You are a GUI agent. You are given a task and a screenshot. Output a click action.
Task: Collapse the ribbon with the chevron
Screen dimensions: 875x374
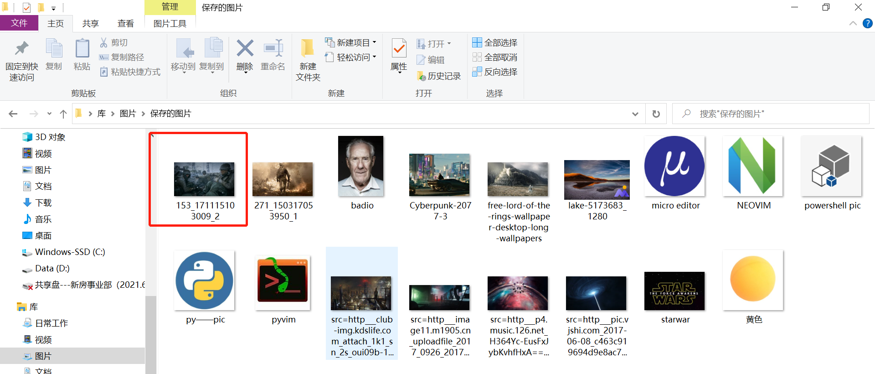(x=853, y=23)
